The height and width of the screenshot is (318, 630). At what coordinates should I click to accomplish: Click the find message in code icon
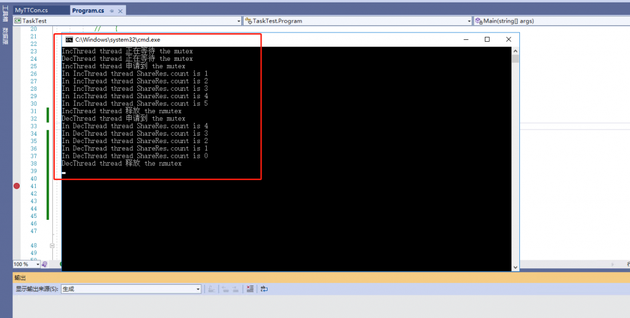coord(212,289)
